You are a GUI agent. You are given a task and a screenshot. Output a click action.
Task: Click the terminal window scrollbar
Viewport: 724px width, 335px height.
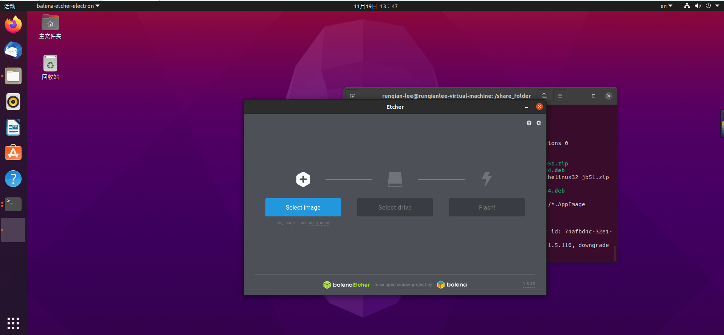[x=615, y=253]
